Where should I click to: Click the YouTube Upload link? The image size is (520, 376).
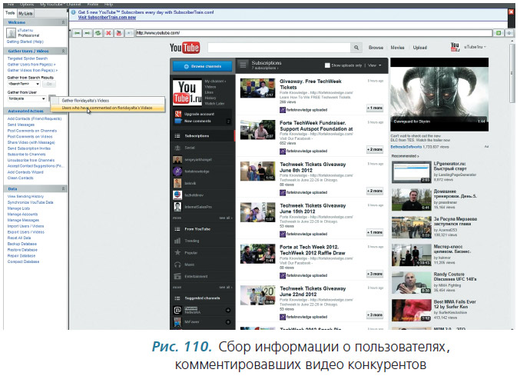coord(420,48)
